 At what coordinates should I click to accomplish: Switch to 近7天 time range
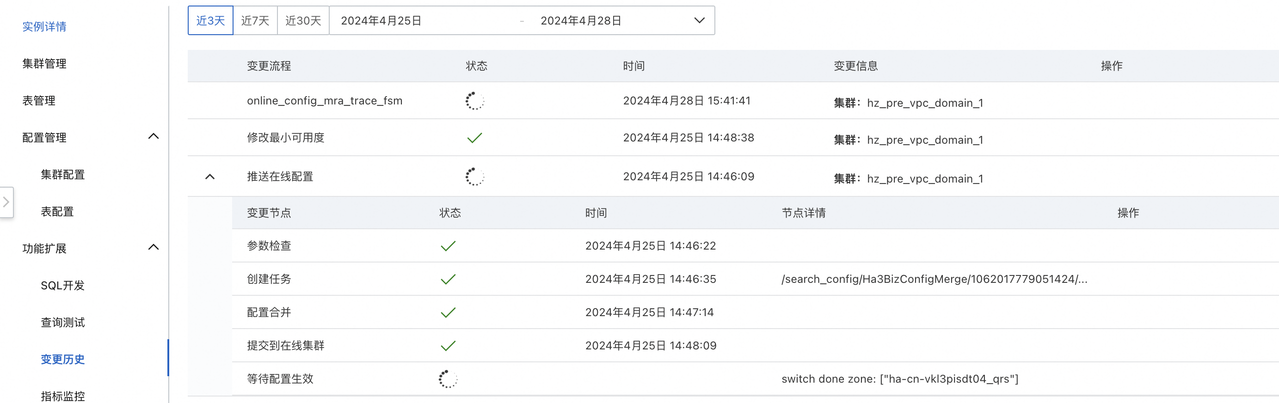[255, 21]
